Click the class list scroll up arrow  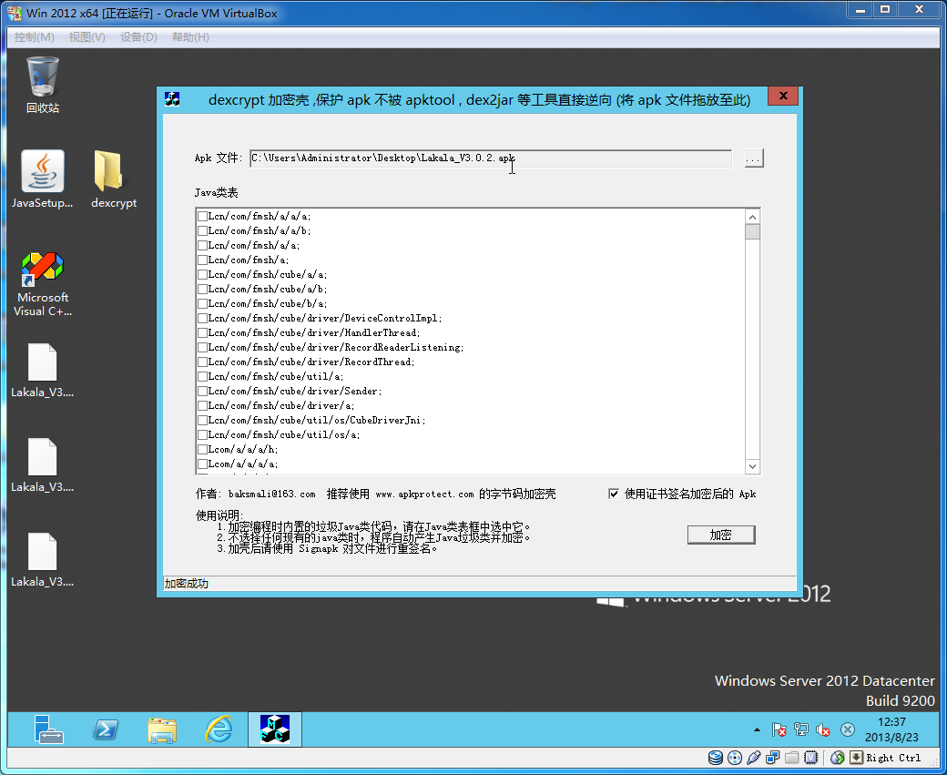pyautogui.click(x=752, y=218)
